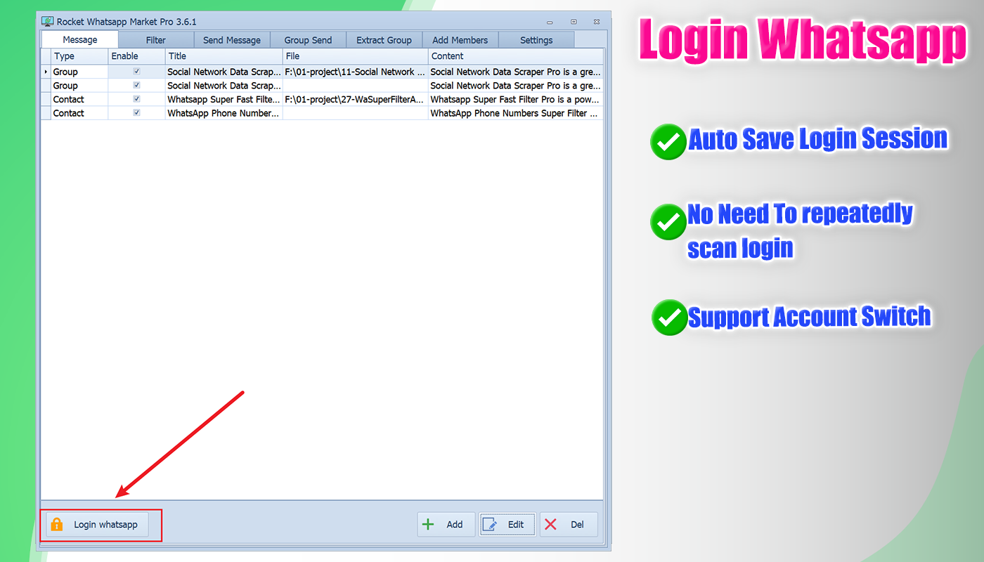
Task: Select the file cell "F:\01-project\11-Social Network ..."
Action: coord(355,72)
